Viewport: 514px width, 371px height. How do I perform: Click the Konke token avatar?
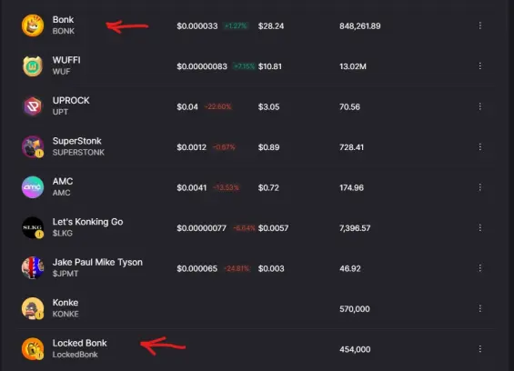[33, 308]
